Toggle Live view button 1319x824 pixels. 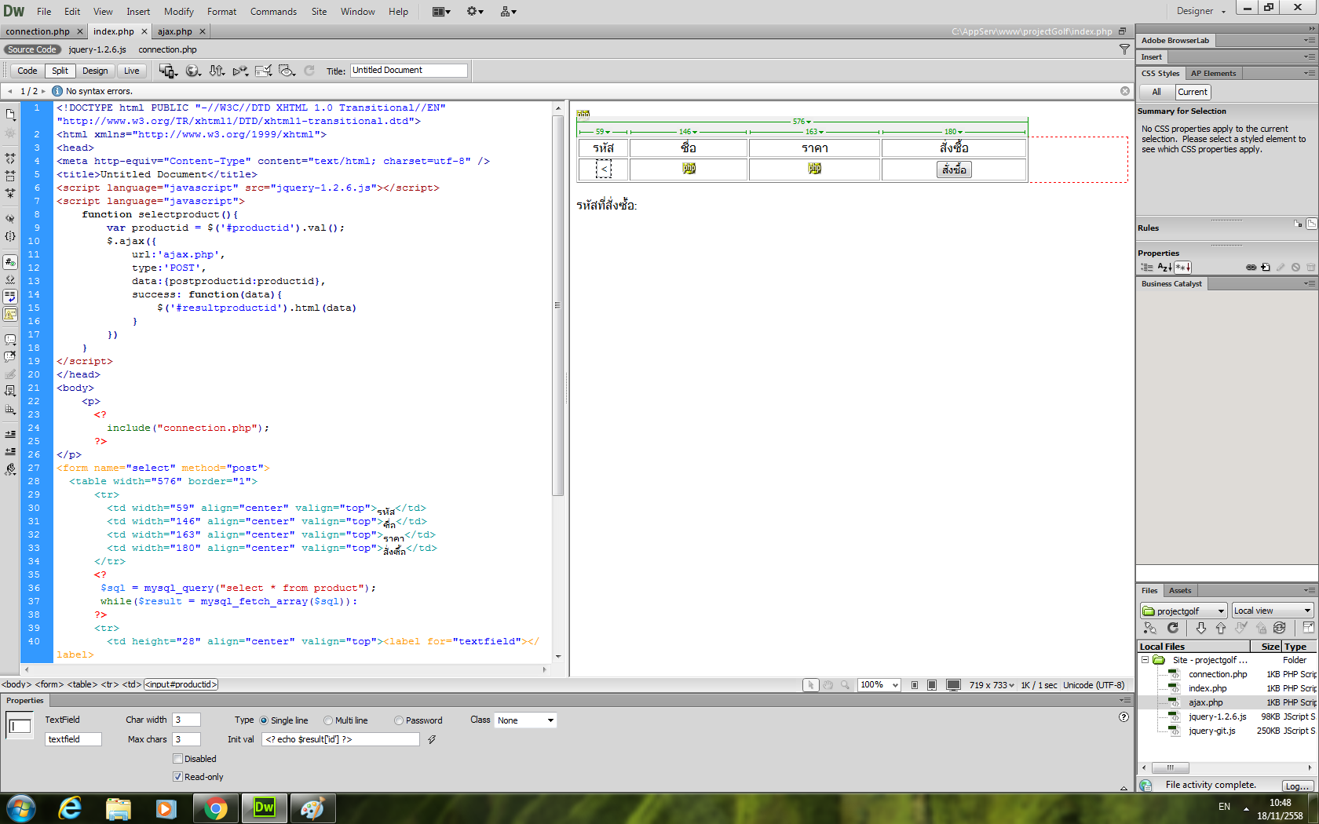(x=132, y=71)
